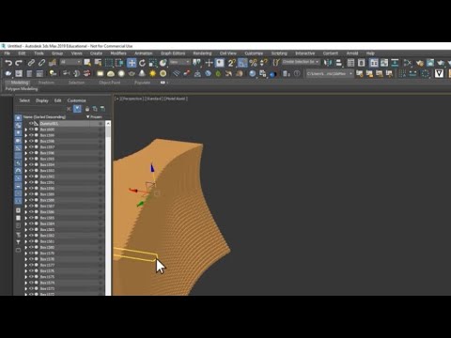Click the Select and Manipulate crosshair icon
Screen dimensions: 451x338
pyautogui.click(x=209, y=63)
